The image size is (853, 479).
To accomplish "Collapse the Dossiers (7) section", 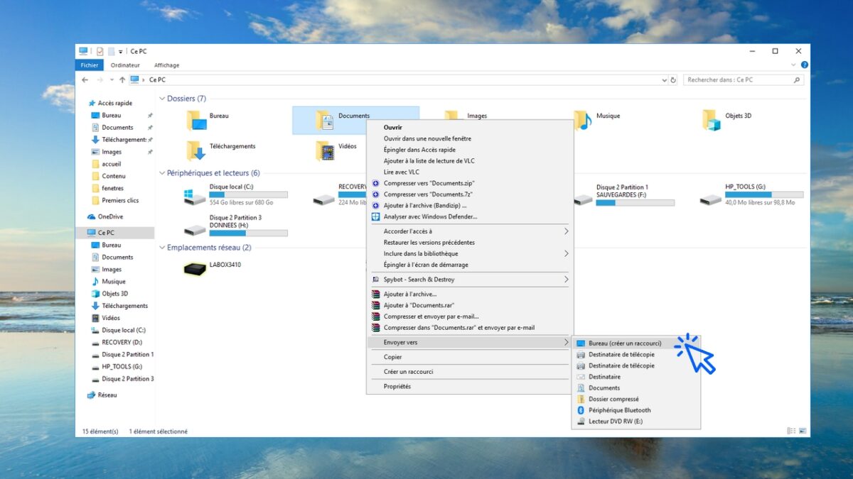I will tap(162, 98).
